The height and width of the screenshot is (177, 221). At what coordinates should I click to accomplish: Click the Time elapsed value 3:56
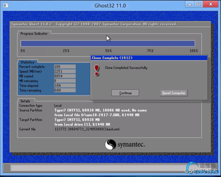[x=65, y=85]
